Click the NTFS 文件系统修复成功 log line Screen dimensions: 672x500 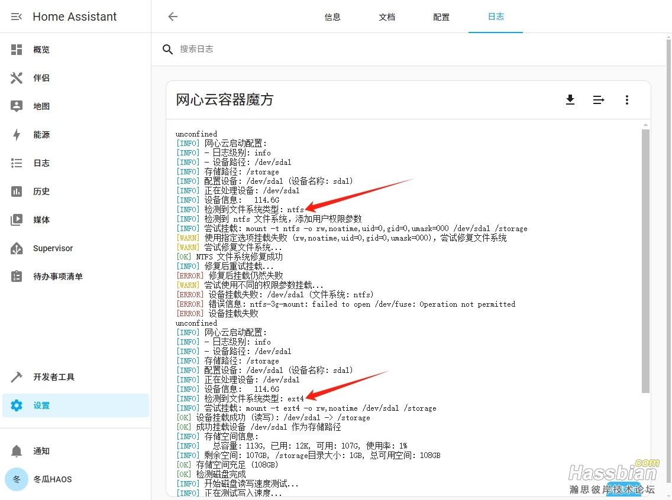[230, 257]
